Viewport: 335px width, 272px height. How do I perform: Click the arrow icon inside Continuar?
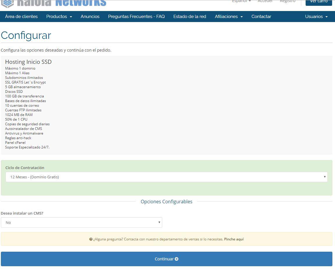coord(177,259)
